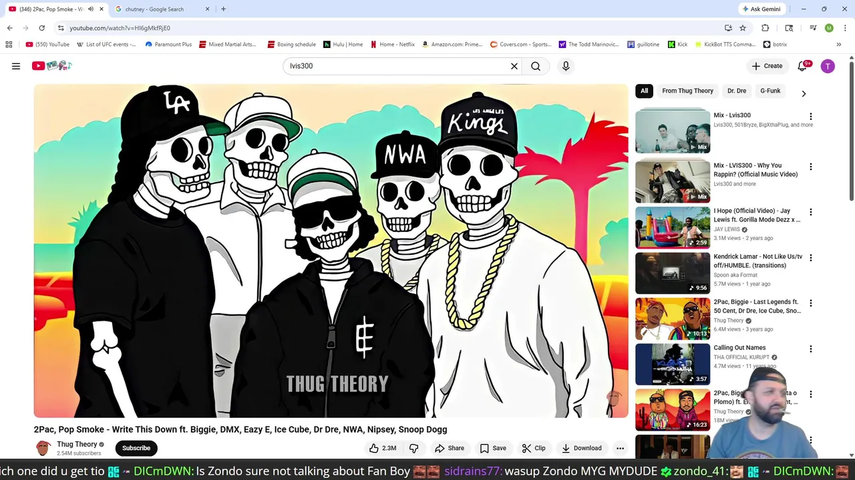Click the magnifier search button

[536, 66]
